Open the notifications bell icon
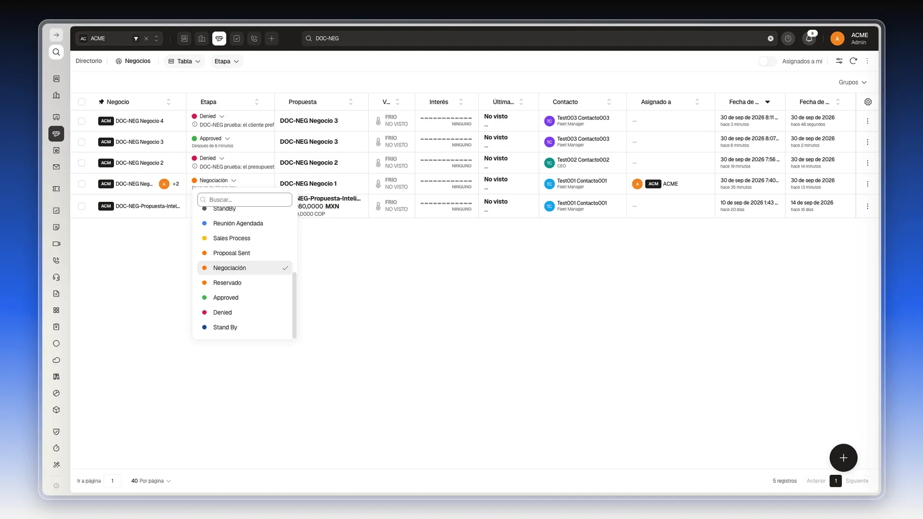Image resolution: width=923 pixels, height=519 pixels. 809,38
